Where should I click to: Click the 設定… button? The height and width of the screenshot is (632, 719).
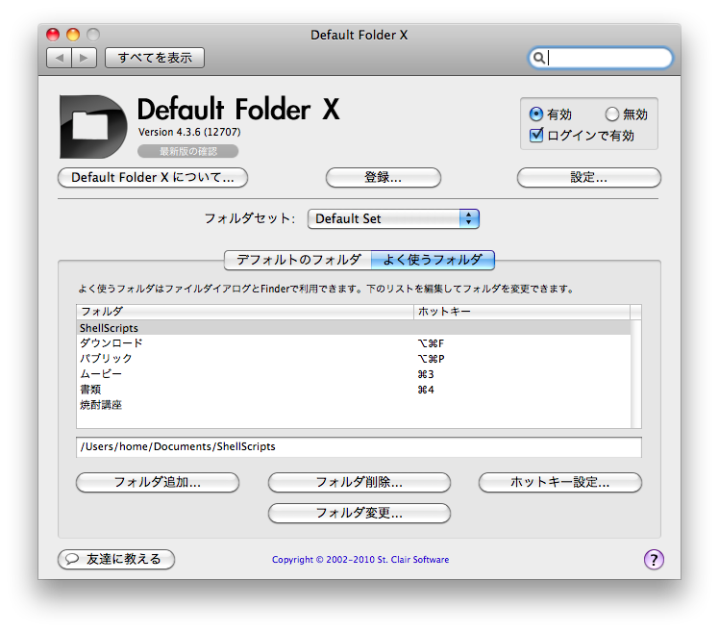(589, 178)
